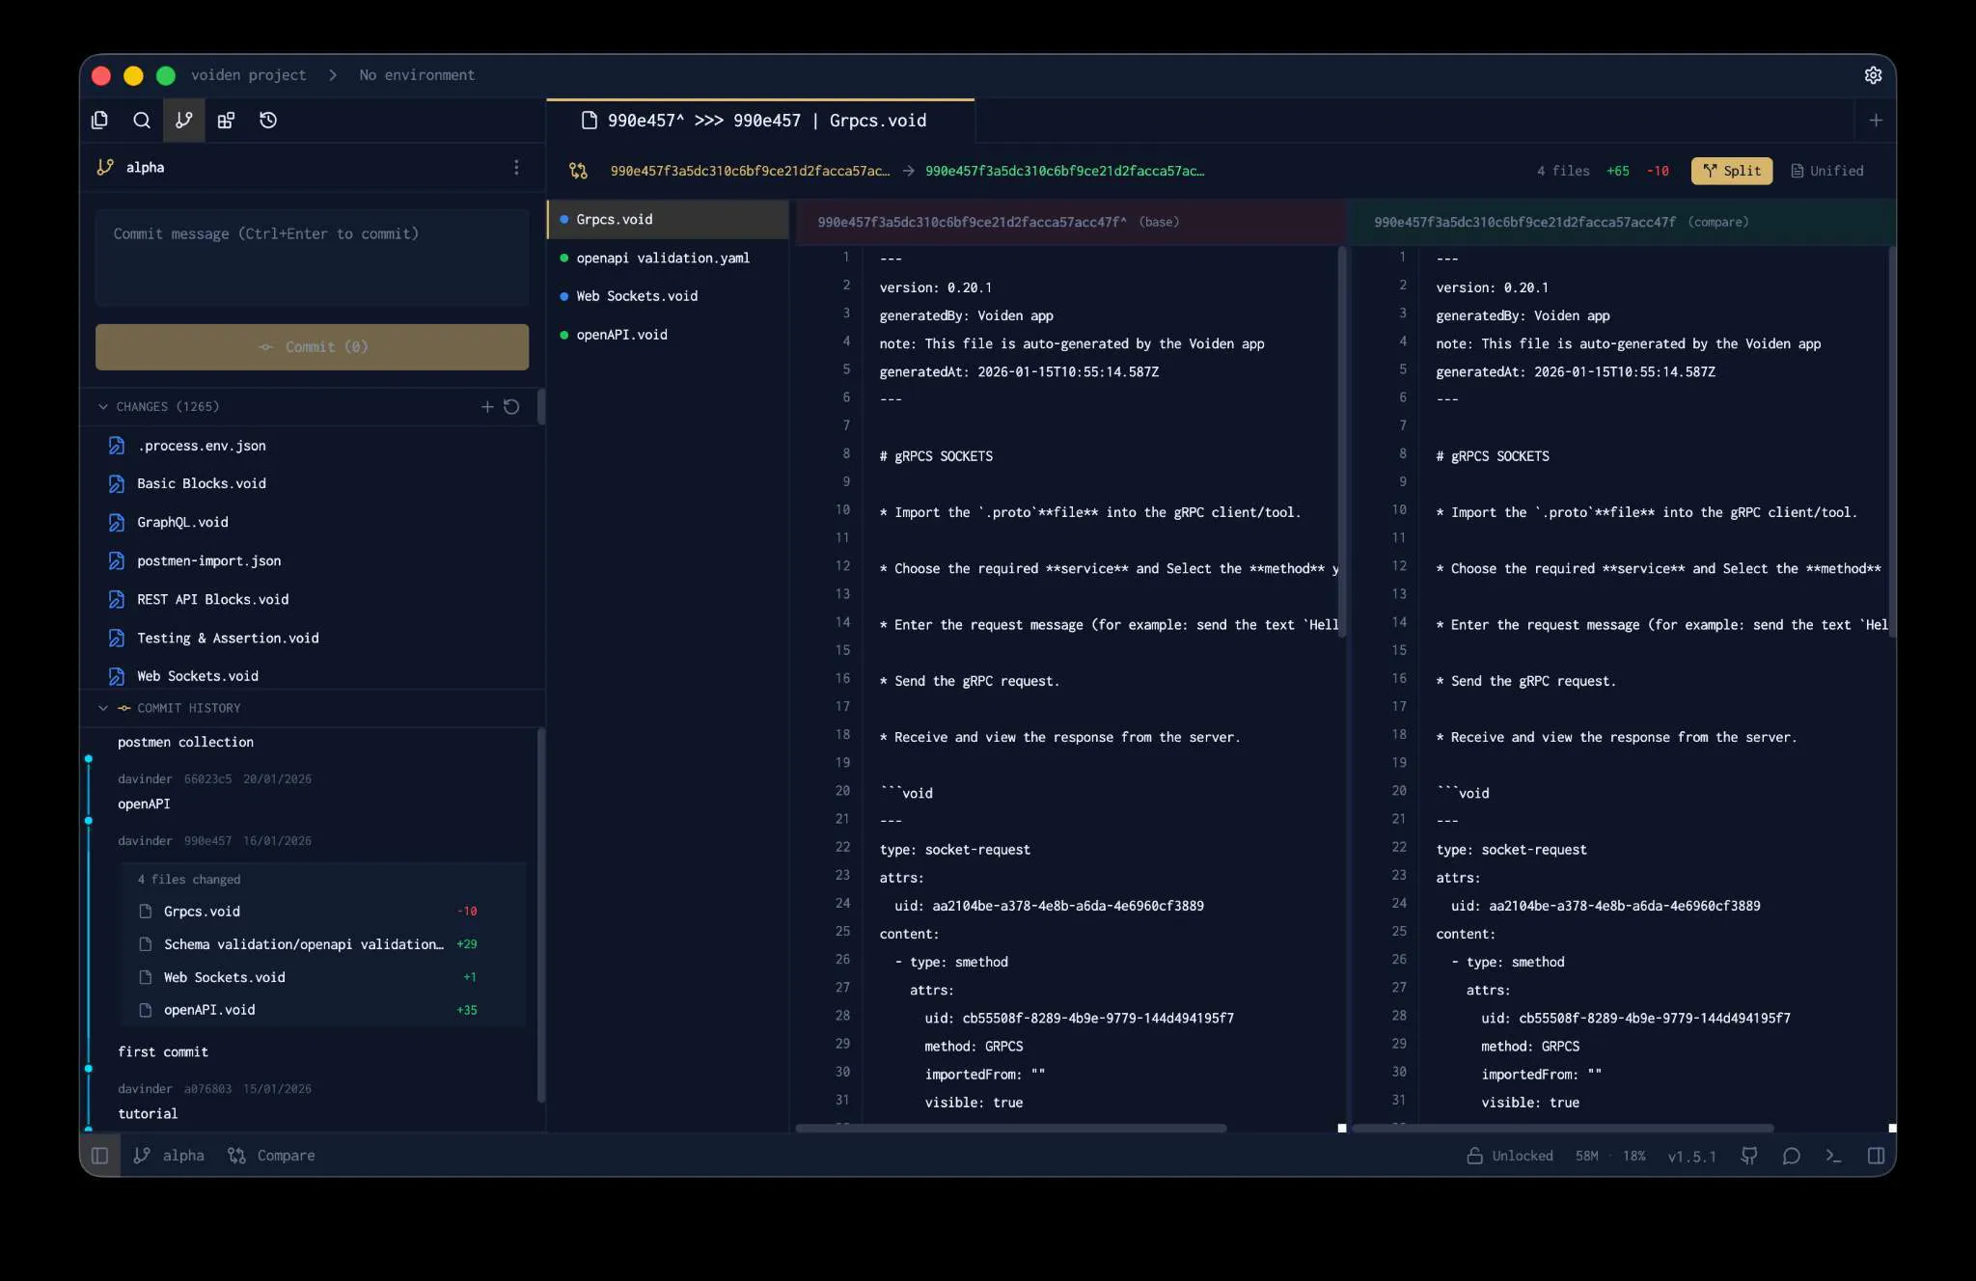Switch to Split diff view
This screenshot has height=1281, width=1976.
point(1732,171)
